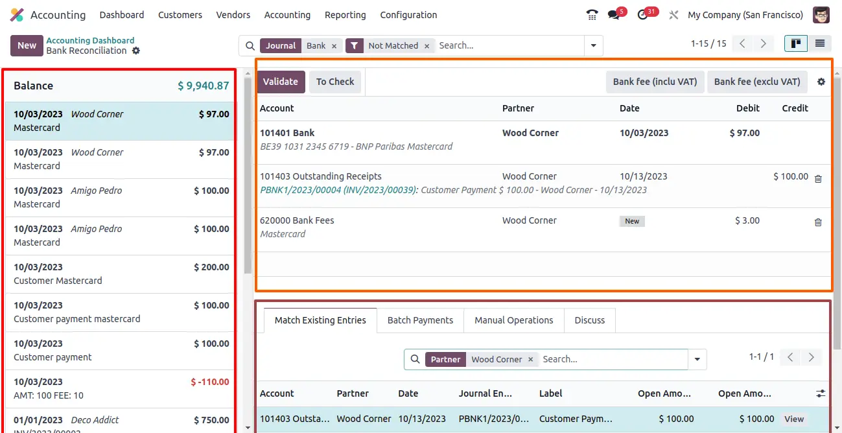Sort matching entries by Label column
This screenshot has width=842, height=433.
coord(551,393)
